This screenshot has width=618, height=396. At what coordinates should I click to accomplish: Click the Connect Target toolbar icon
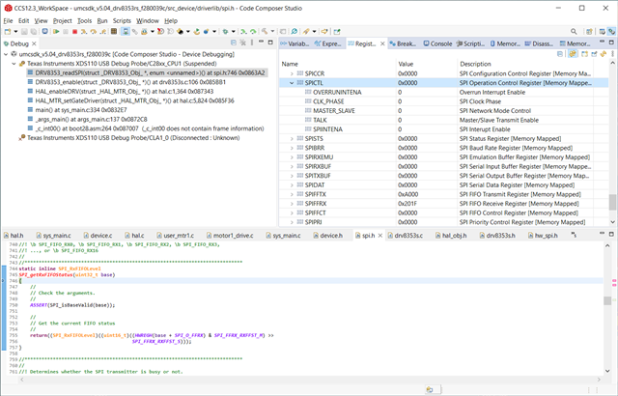click(x=126, y=32)
